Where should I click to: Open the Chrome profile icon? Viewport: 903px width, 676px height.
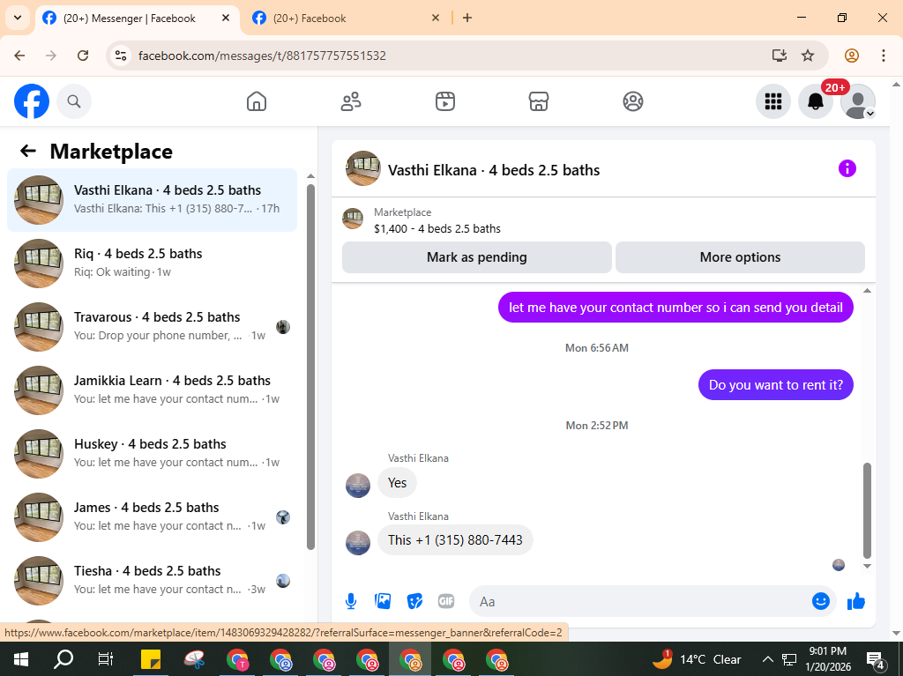852,56
